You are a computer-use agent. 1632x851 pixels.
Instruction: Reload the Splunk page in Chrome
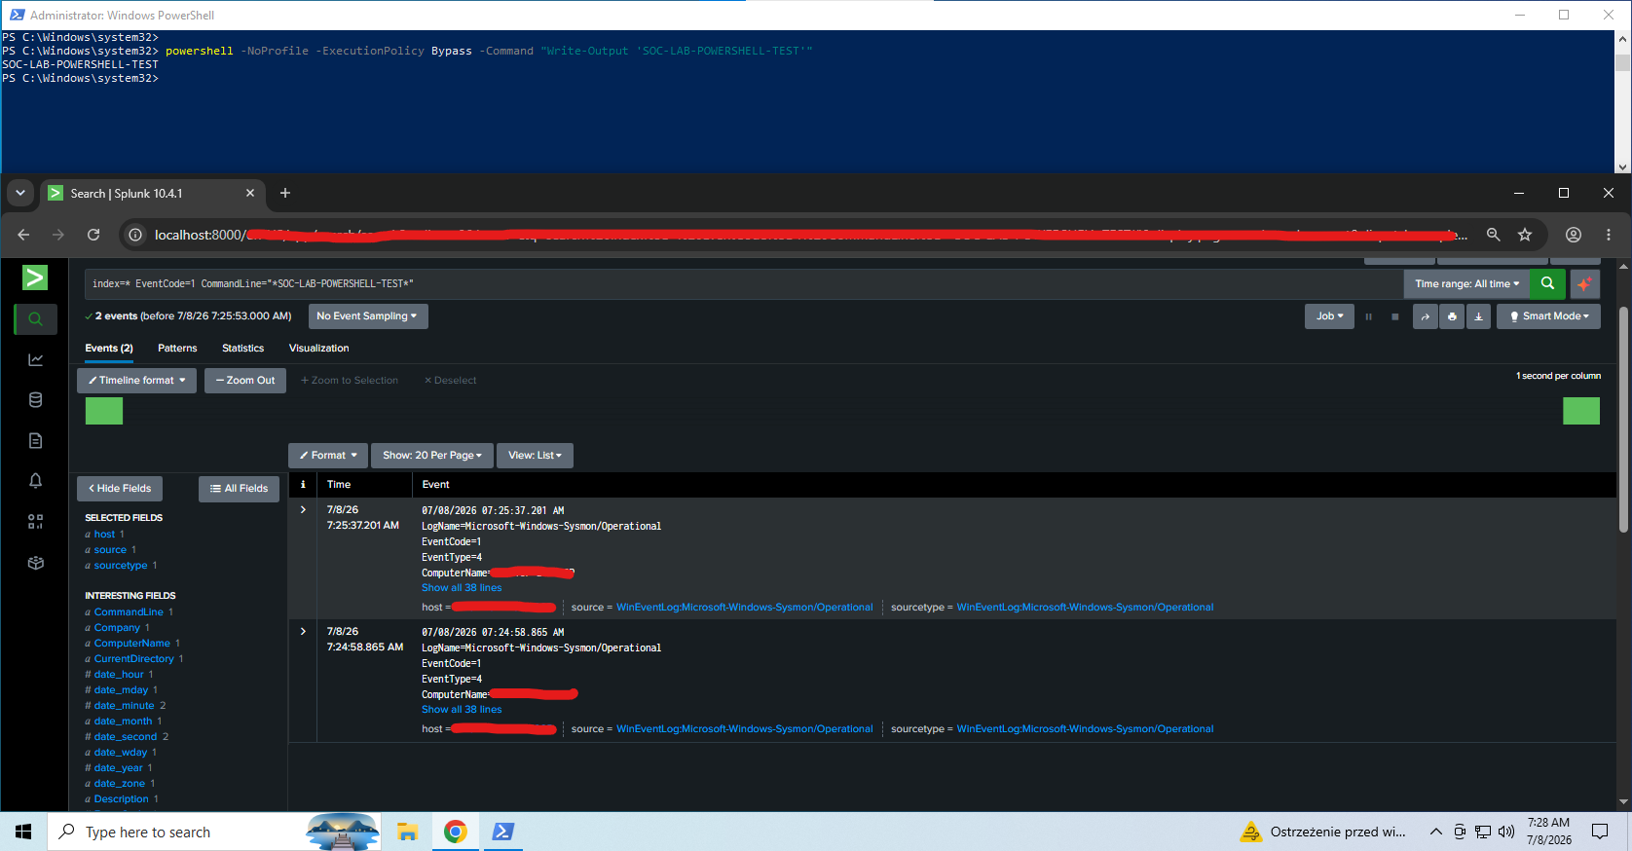click(x=93, y=235)
